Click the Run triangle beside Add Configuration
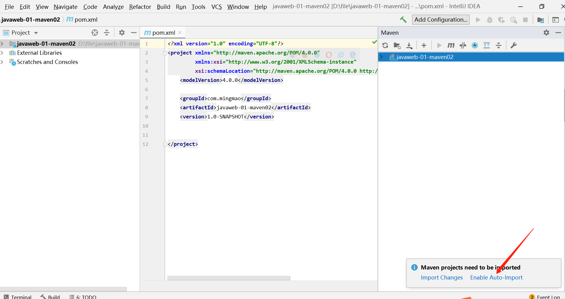565x299 pixels. tap(478, 20)
